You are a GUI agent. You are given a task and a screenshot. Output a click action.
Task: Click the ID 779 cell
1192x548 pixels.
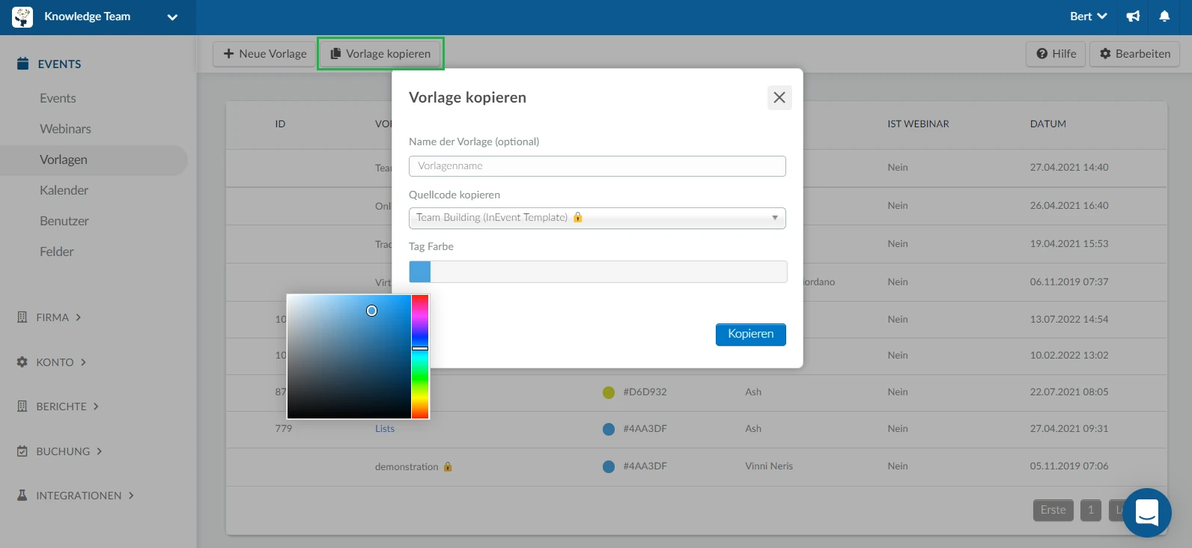coord(284,429)
